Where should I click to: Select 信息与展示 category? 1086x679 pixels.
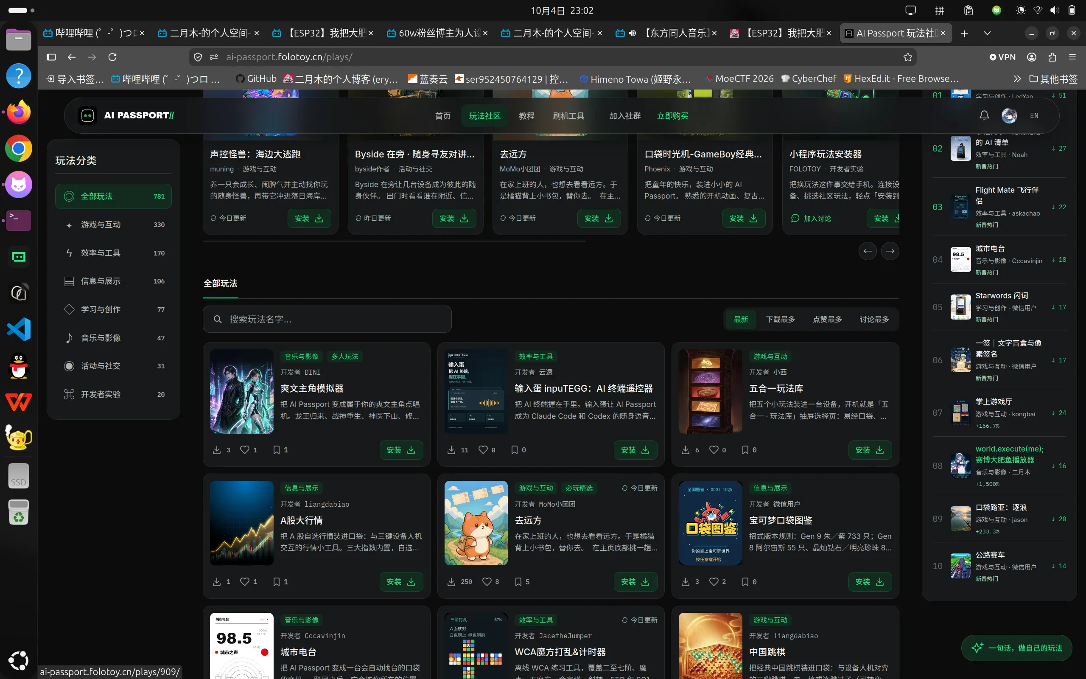(x=113, y=281)
